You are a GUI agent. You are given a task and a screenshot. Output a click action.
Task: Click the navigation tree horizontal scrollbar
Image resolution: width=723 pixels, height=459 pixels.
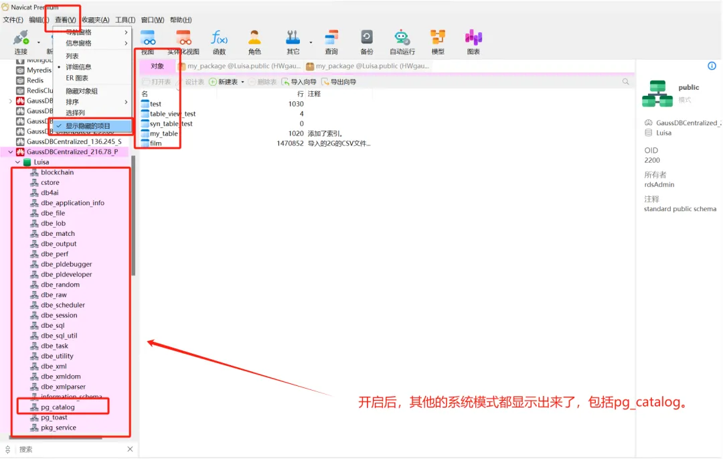(x=56, y=438)
